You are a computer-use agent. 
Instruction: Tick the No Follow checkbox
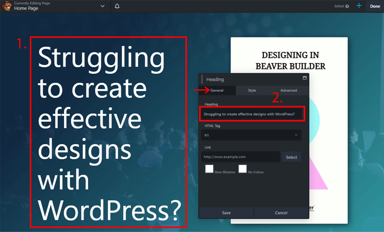243,169
